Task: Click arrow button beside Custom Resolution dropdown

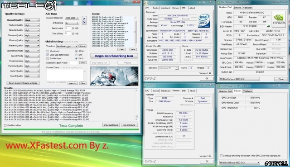Action: point(84,19)
